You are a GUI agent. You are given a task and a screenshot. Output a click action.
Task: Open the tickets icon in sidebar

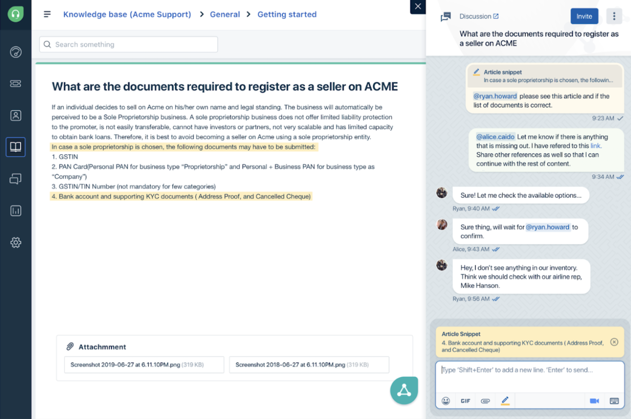15,83
